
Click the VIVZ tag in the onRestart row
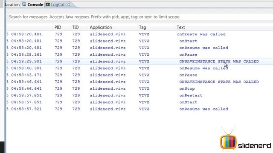[144, 95]
